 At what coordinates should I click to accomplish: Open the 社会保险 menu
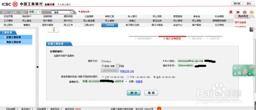(x=219, y=16)
